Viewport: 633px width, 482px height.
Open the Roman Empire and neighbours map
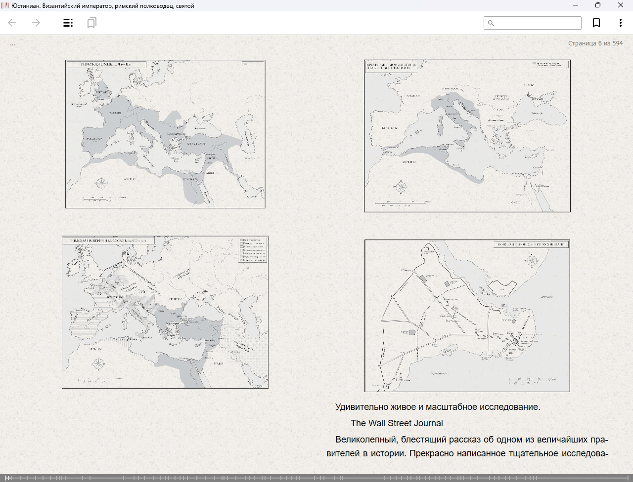165,312
